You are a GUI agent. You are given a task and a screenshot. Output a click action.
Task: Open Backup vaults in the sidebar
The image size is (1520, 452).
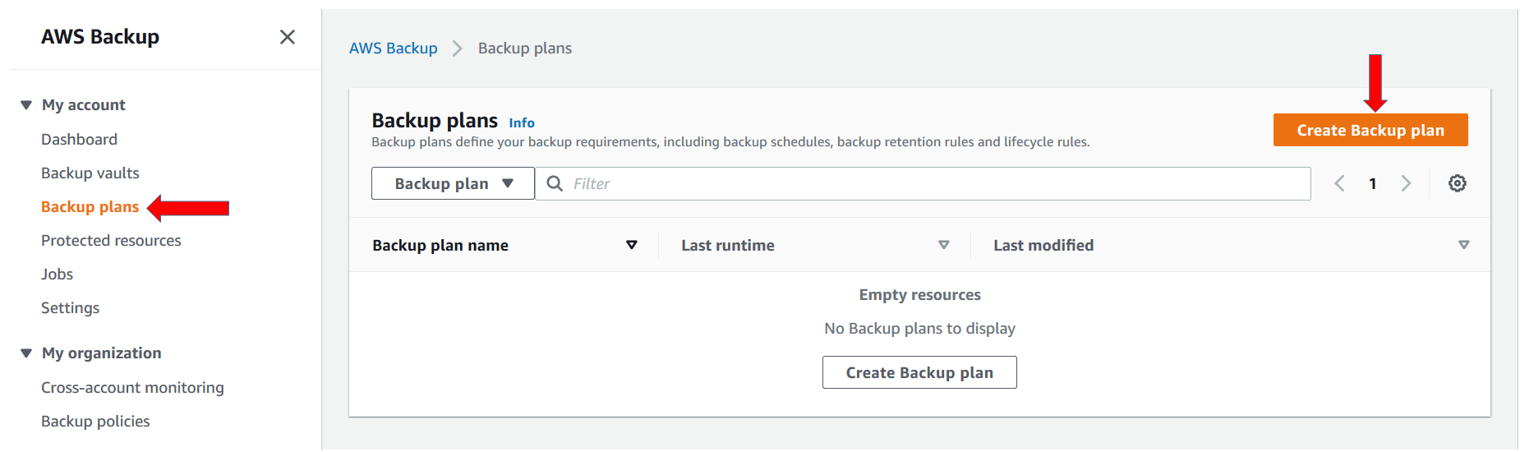90,173
